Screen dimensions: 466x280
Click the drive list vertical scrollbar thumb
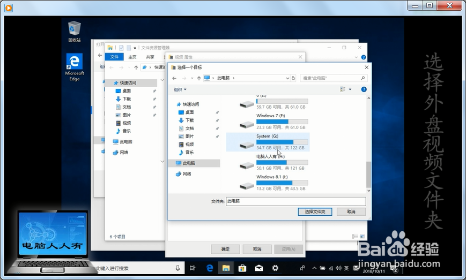[368, 175]
